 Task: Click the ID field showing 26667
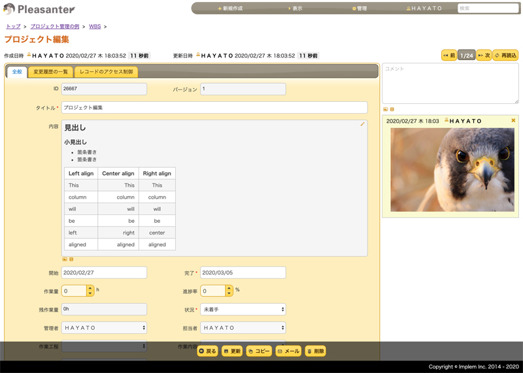pyautogui.click(x=104, y=89)
